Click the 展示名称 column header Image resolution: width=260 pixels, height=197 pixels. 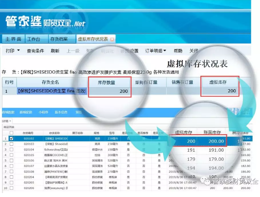[78, 133]
